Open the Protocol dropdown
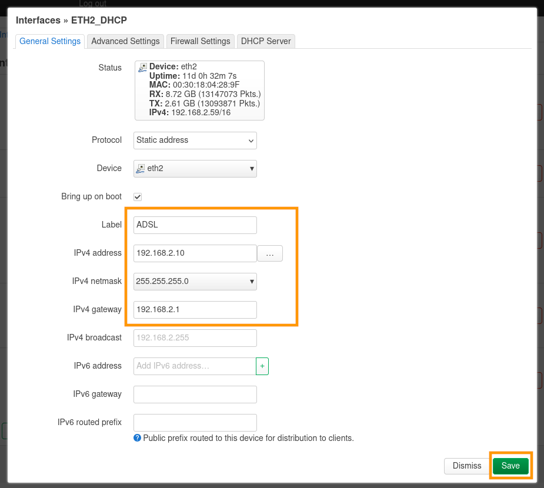Image resolution: width=544 pixels, height=488 pixels. 195,141
